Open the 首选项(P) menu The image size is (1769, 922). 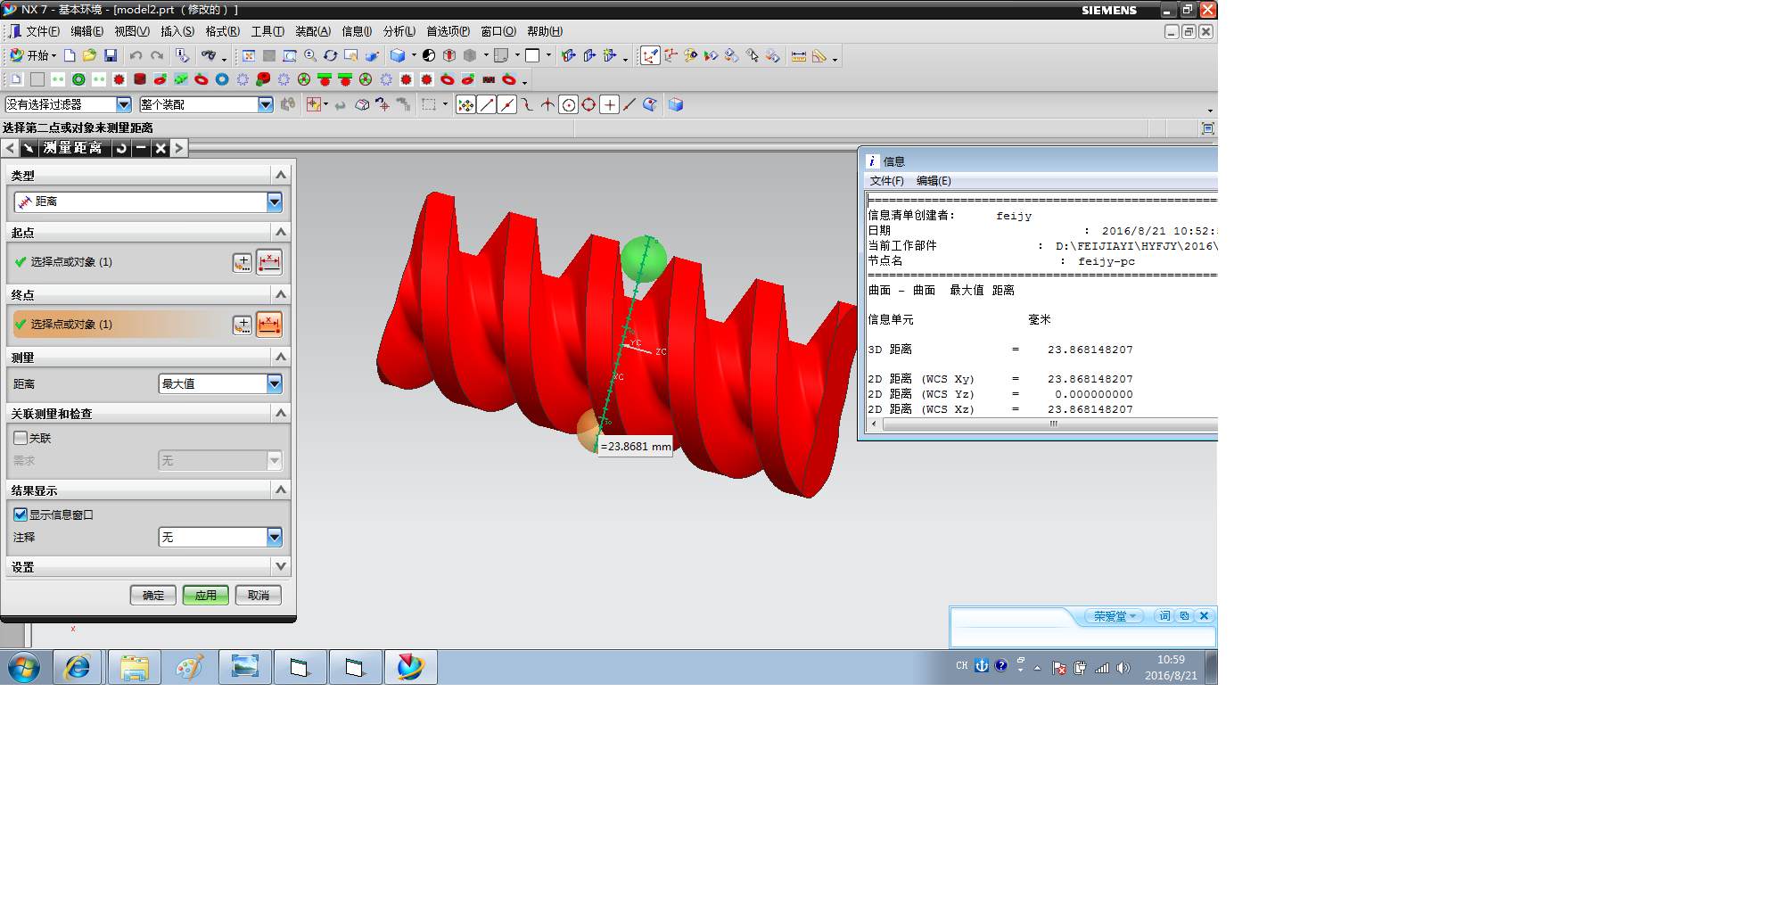[448, 31]
